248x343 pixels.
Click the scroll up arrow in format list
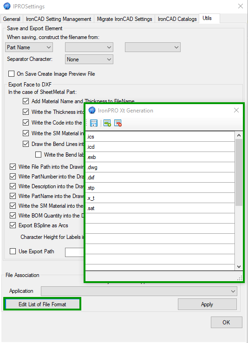click(239, 135)
